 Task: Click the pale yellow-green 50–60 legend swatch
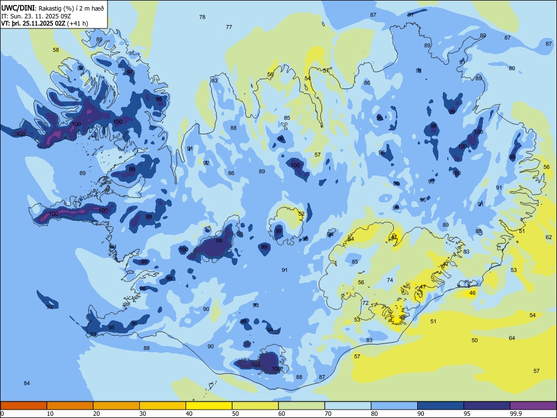tap(255, 406)
